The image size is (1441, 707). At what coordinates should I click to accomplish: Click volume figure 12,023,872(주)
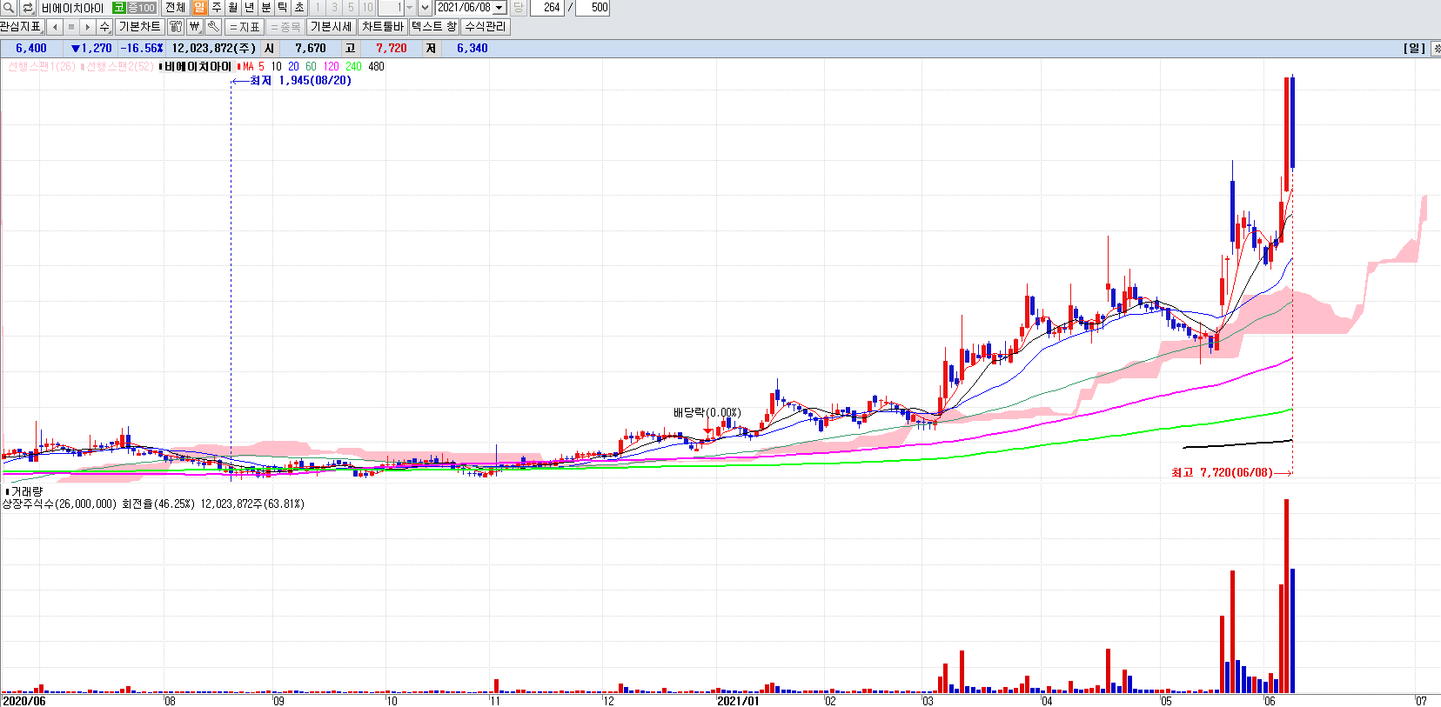[x=214, y=49]
